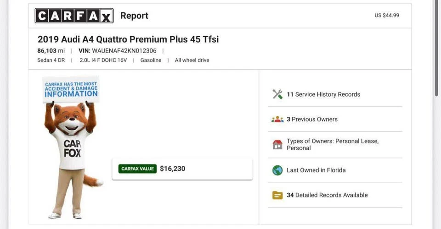
Task: Select Types of Owners: Personal Lease row
Action: [x=335, y=145]
